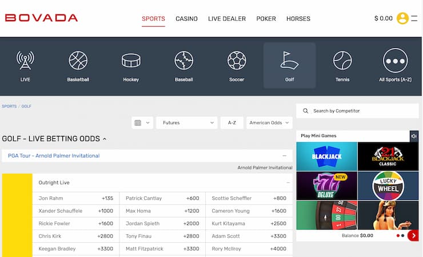Viewport: 423px width, 257px height.
Task: Select the Tennis ball icon
Action: [342, 61]
